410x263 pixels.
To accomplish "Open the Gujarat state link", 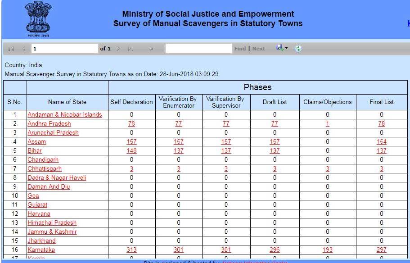I will pyautogui.click(x=37, y=204).
